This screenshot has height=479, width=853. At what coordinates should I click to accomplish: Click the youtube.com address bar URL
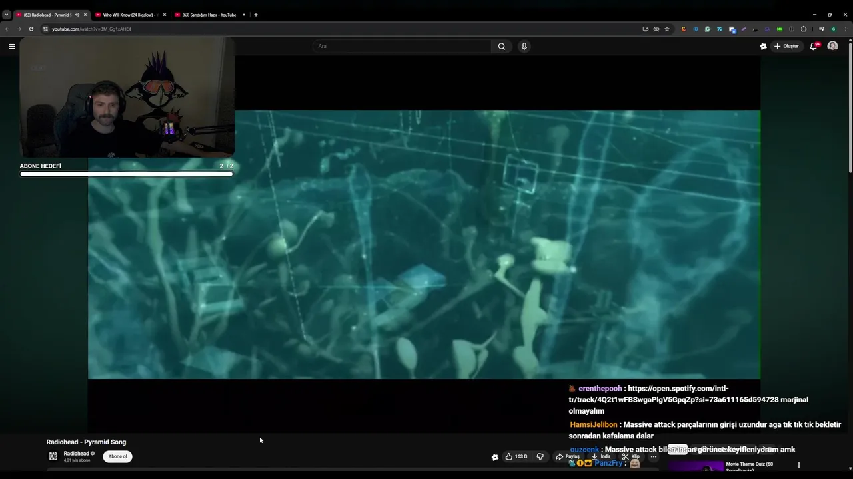point(92,29)
